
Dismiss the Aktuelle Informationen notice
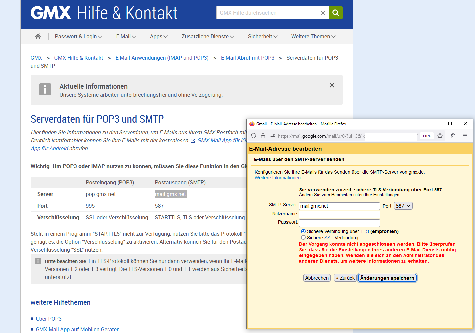coord(332,85)
